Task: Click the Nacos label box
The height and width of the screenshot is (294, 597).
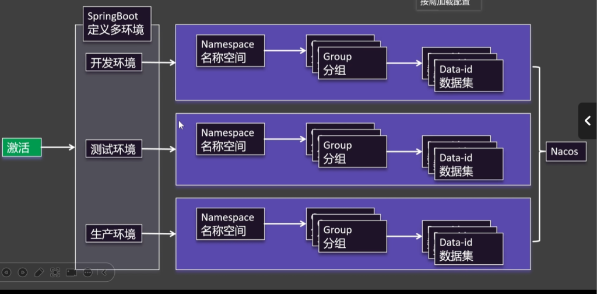Action: 564,152
